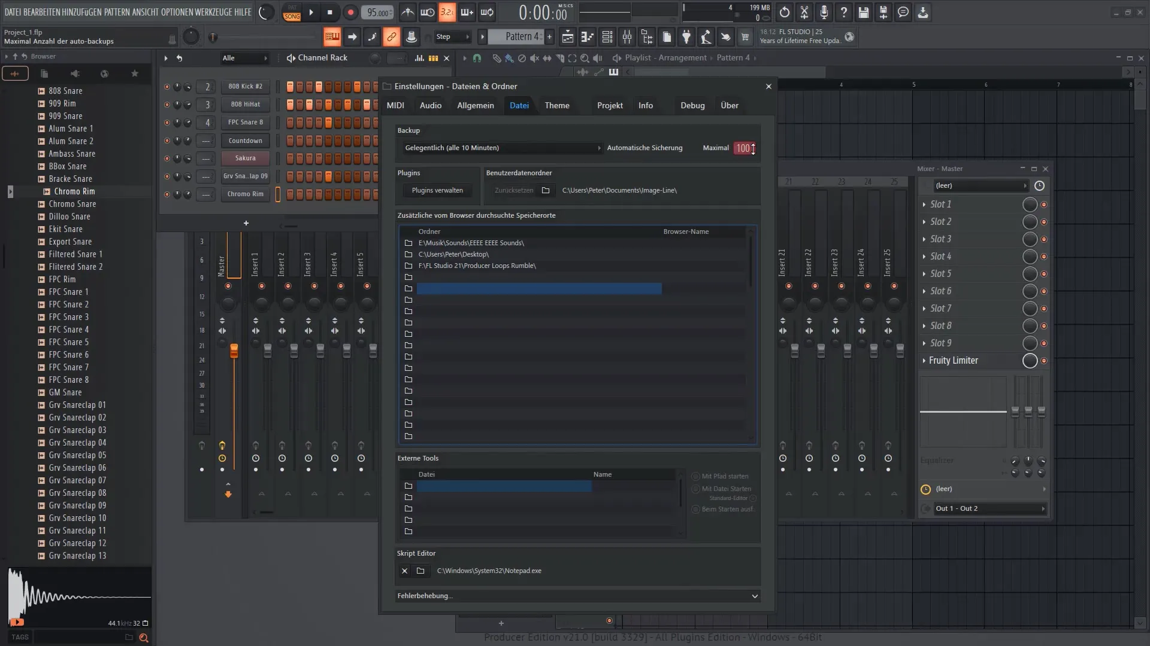Adjust the Master channel volume fader
This screenshot has width=1150, height=646.
(x=234, y=351)
